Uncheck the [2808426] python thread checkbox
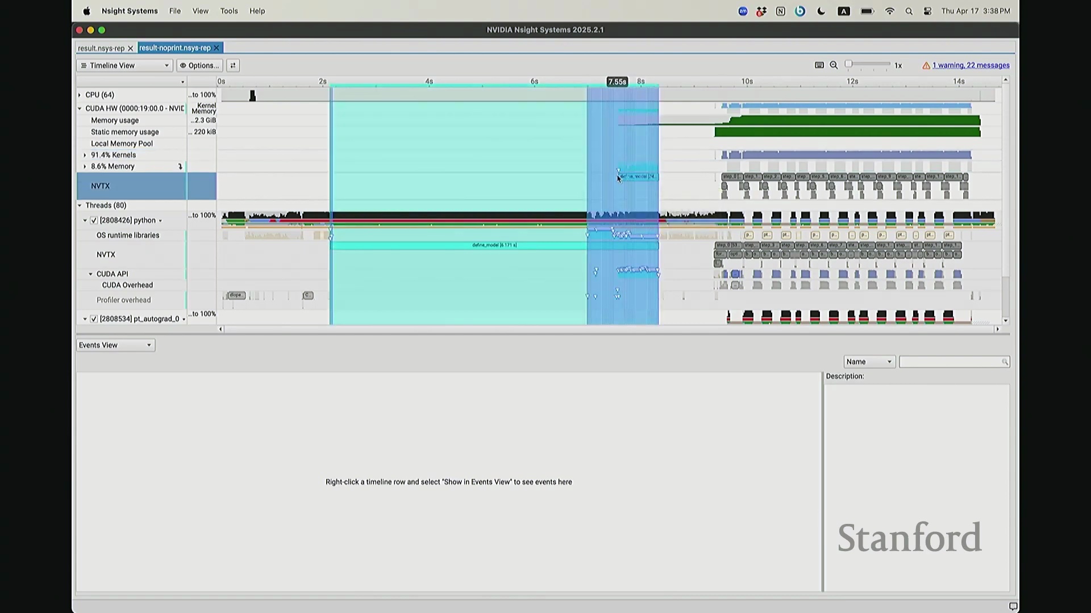 tap(94, 220)
